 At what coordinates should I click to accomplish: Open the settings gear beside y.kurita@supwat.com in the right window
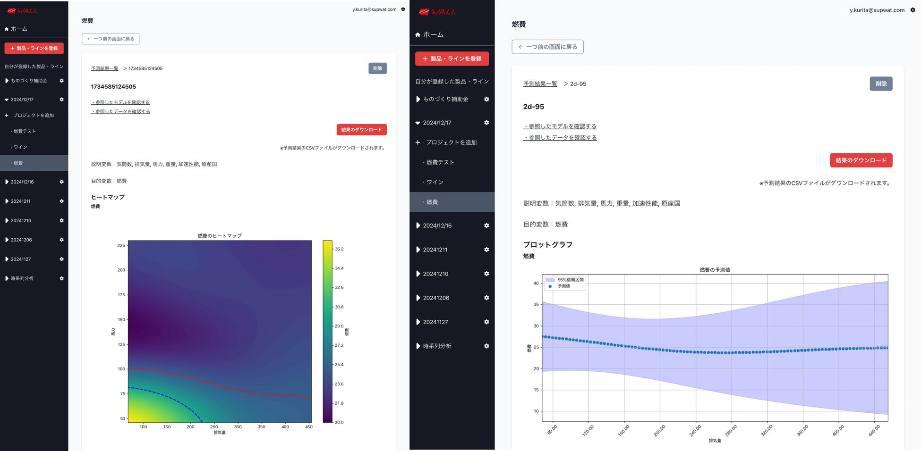912,10
